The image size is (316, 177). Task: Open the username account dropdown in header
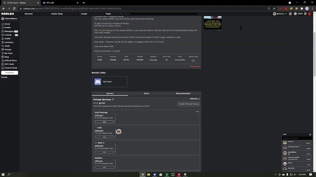tap(280, 14)
